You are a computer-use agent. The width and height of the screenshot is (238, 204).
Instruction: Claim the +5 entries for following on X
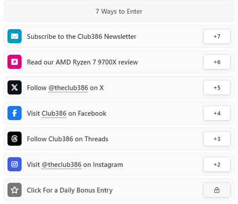point(217,87)
